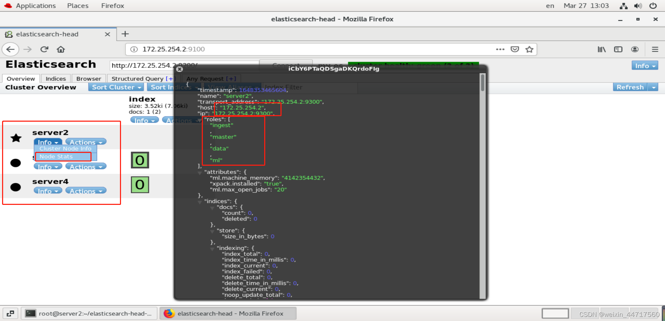This screenshot has height=321, width=665.
Task: Click the server4 node name
Action: pos(50,182)
